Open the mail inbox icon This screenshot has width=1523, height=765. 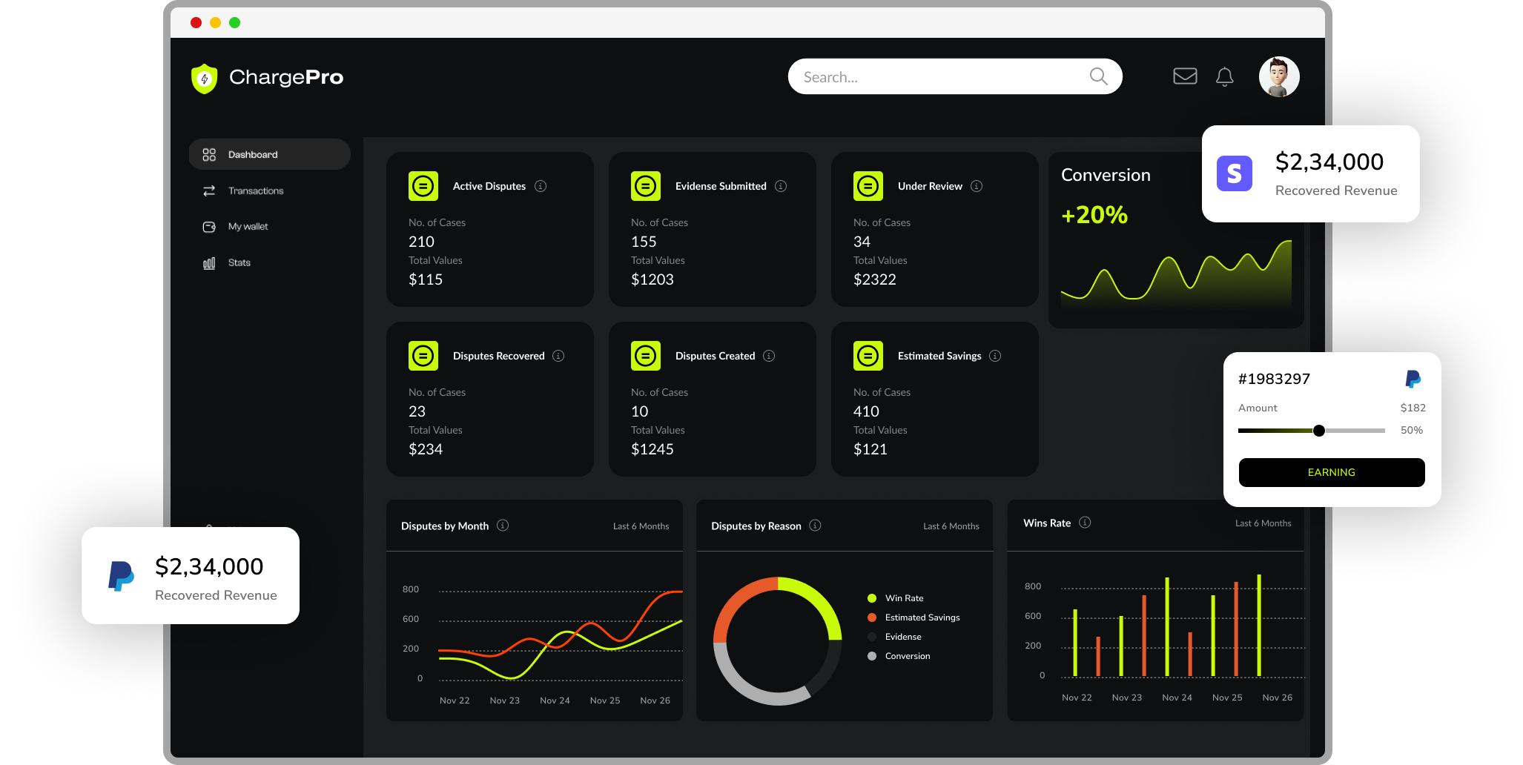tap(1185, 76)
